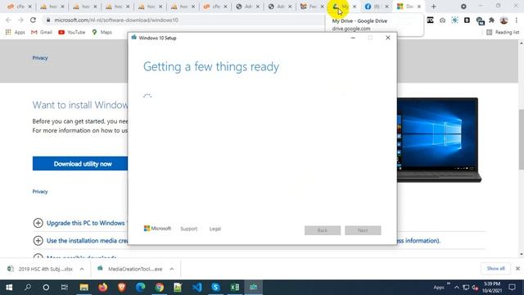
Task: Open File Explorer from taskbar
Action: pyautogui.click(x=84, y=288)
